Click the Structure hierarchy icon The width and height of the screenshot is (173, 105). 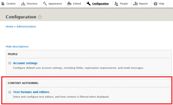click(23, 4)
